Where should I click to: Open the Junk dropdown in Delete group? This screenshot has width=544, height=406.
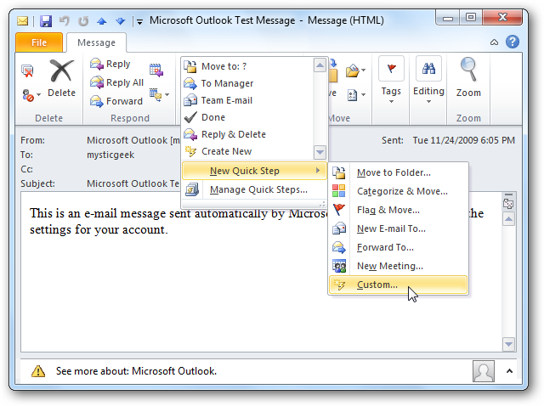click(31, 95)
